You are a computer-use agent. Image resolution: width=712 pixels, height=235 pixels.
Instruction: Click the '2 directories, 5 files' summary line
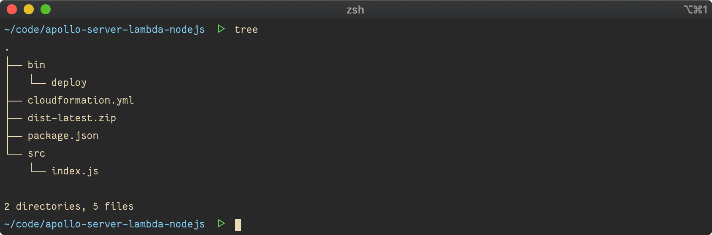point(69,206)
